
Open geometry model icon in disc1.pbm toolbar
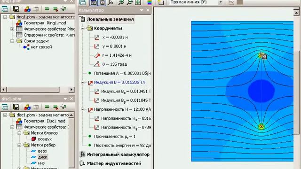coord(27,107)
